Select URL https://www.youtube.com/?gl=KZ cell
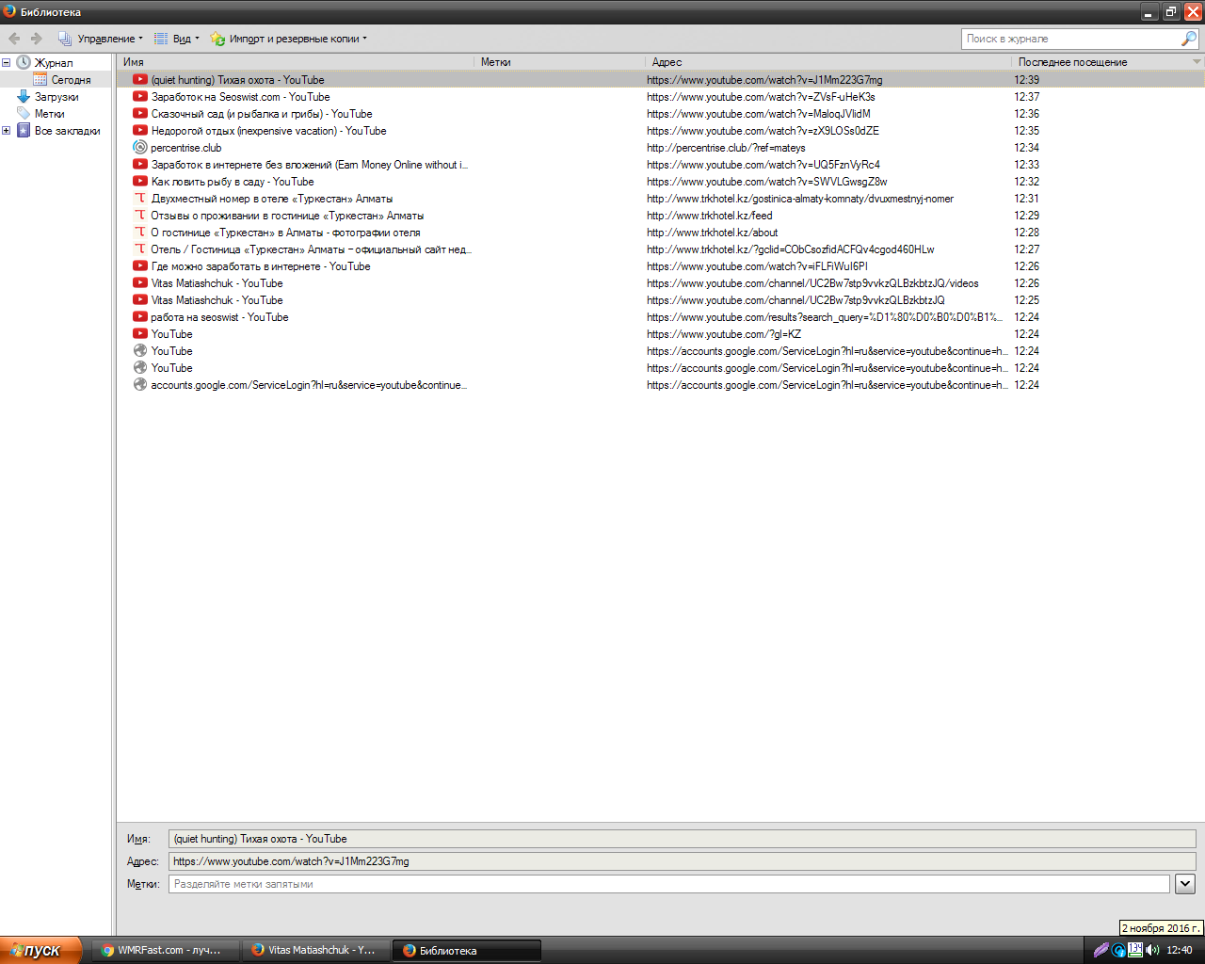 [x=723, y=334]
